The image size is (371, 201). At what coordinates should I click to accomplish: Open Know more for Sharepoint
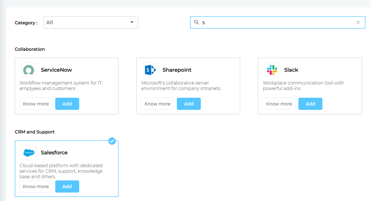click(157, 104)
